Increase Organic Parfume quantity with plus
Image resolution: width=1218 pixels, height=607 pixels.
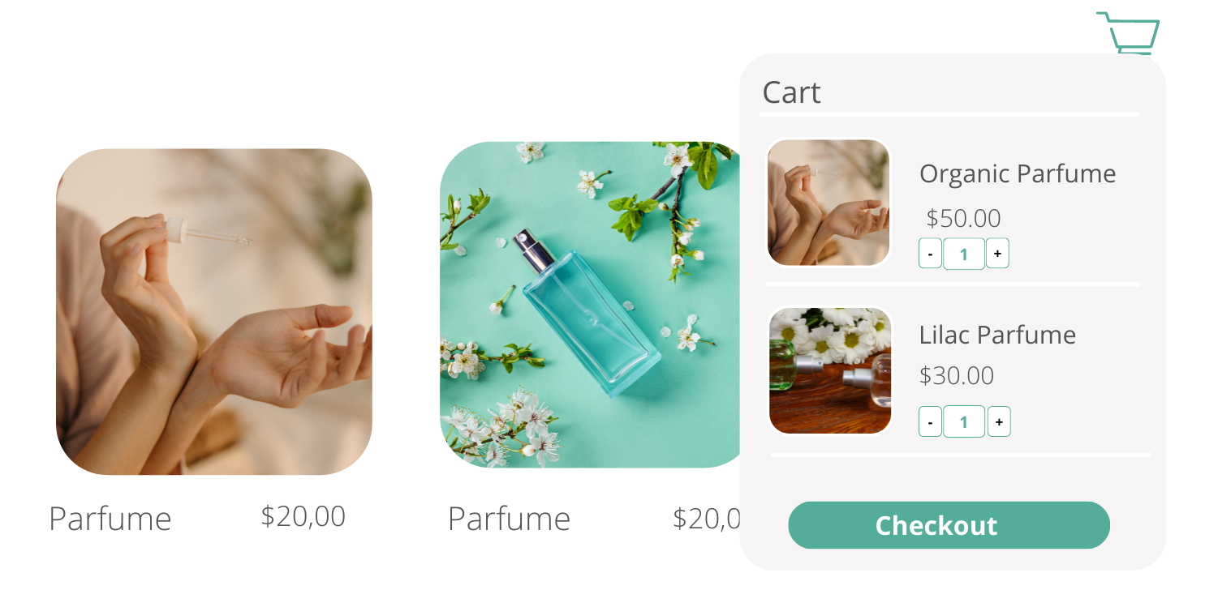click(x=997, y=254)
